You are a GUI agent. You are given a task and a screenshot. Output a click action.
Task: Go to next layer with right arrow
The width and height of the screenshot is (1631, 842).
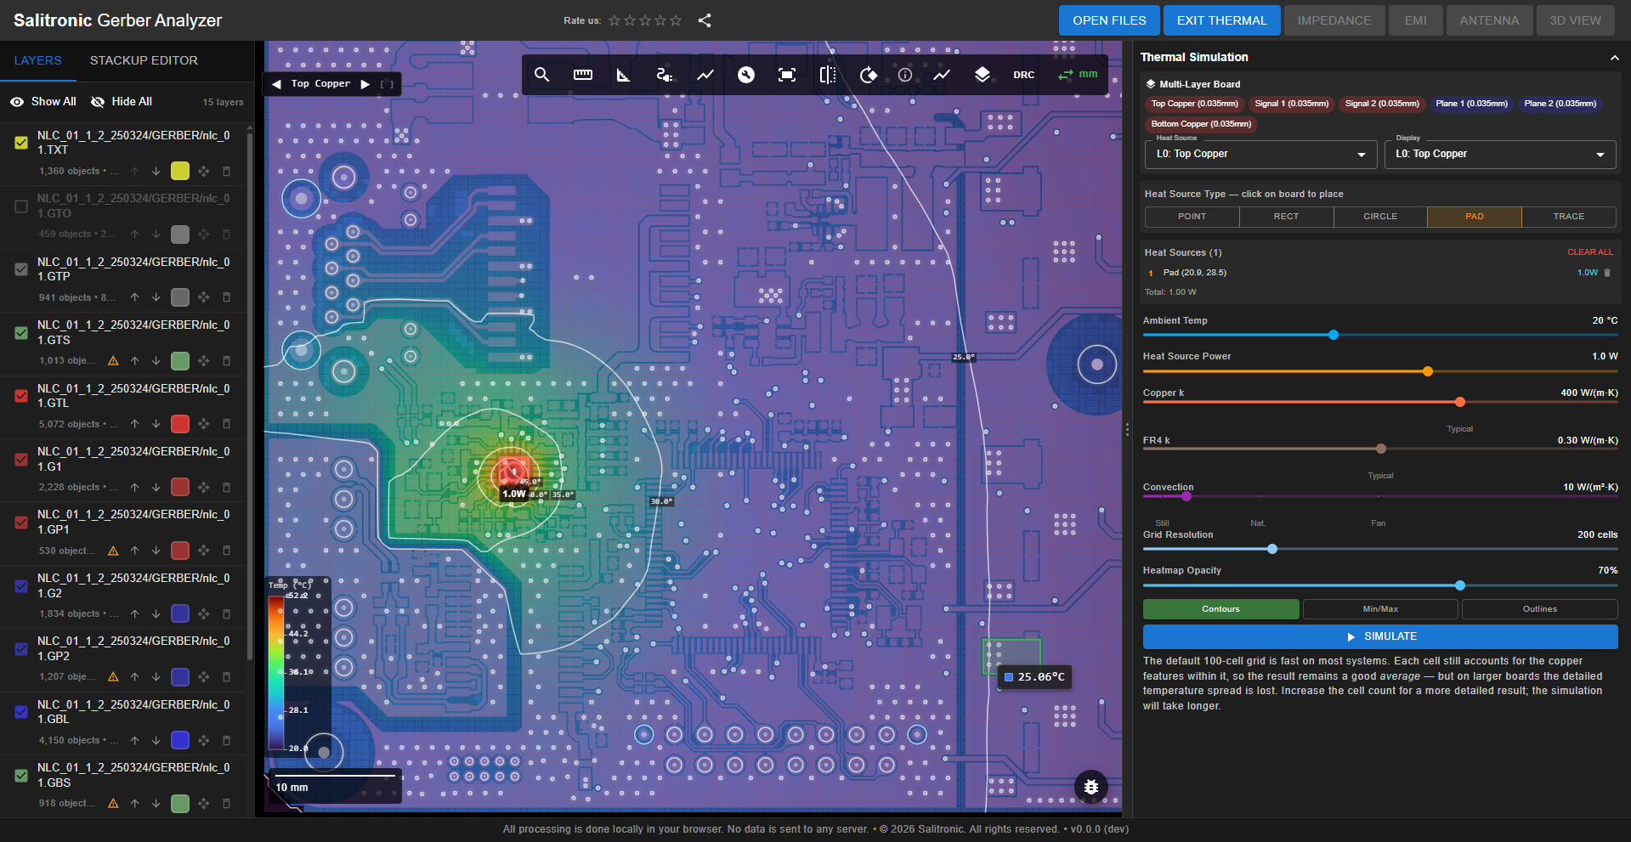pos(365,84)
